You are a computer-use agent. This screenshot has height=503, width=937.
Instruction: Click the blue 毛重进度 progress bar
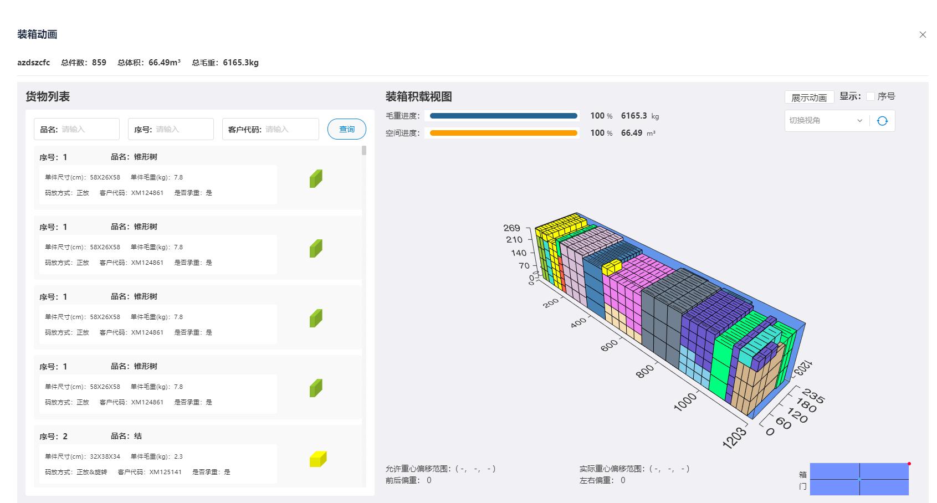(x=503, y=116)
